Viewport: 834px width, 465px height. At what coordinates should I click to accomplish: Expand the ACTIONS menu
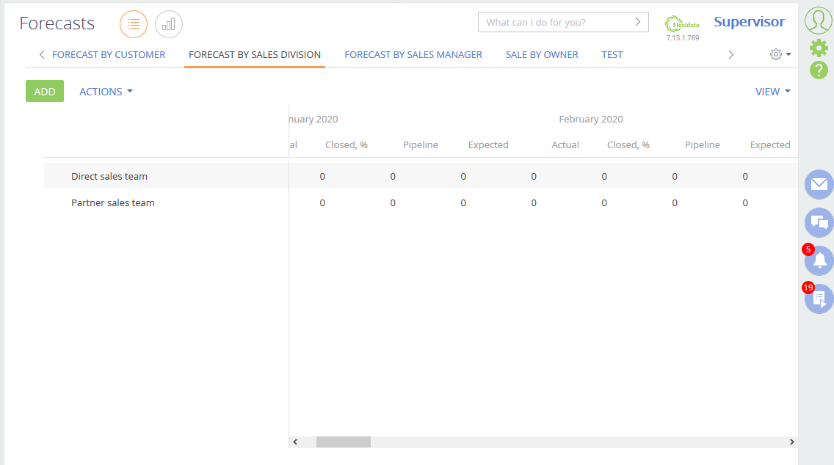point(106,92)
